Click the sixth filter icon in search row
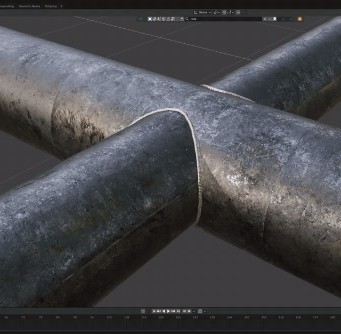This screenshot has width=341, height=334. 173,19
